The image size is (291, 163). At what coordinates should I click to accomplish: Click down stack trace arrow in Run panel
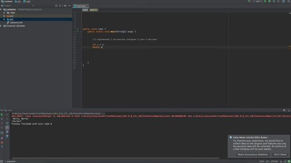click(7, 119)
